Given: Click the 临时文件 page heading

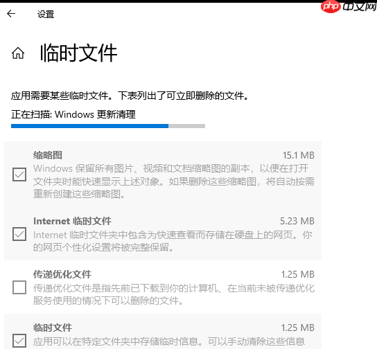Looking at the screenshot, I should [x=78, y=53].
